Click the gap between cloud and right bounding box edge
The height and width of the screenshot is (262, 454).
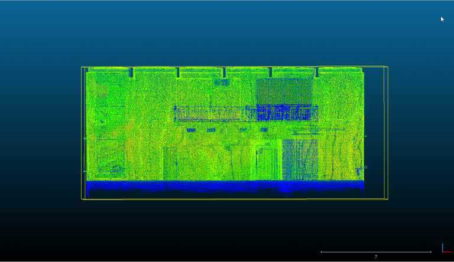(x=374, y=130)
